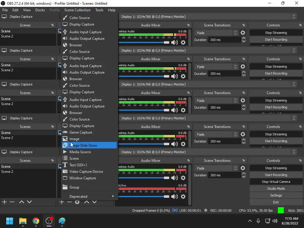
Task: Open the taskbar volume icon
Action: tap(275, 221)
